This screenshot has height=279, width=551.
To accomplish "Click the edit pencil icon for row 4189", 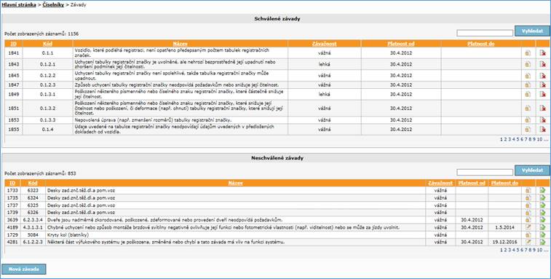I will coord(528,227).
